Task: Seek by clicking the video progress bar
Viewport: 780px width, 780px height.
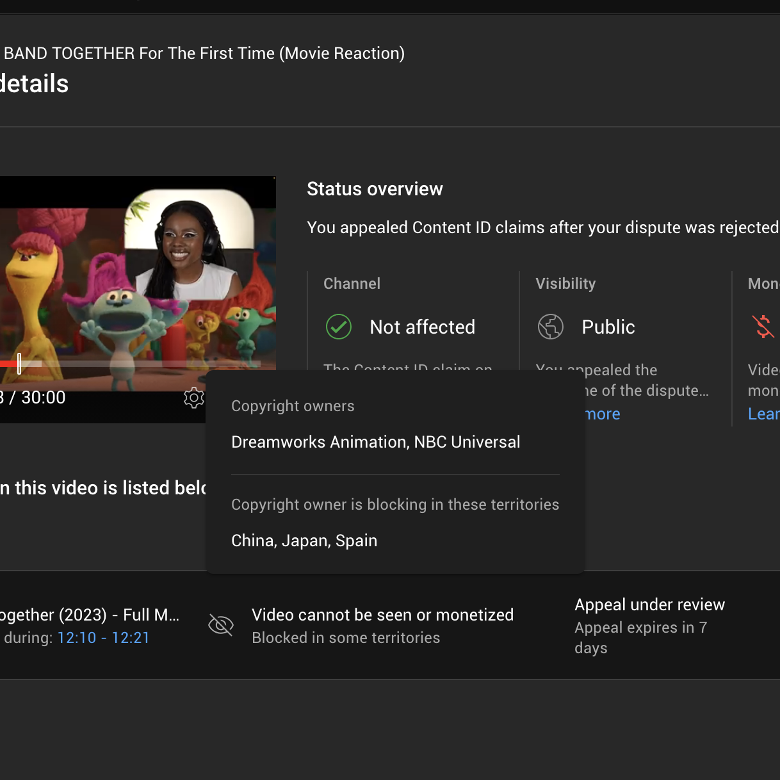Action: (x=128, y=364)
